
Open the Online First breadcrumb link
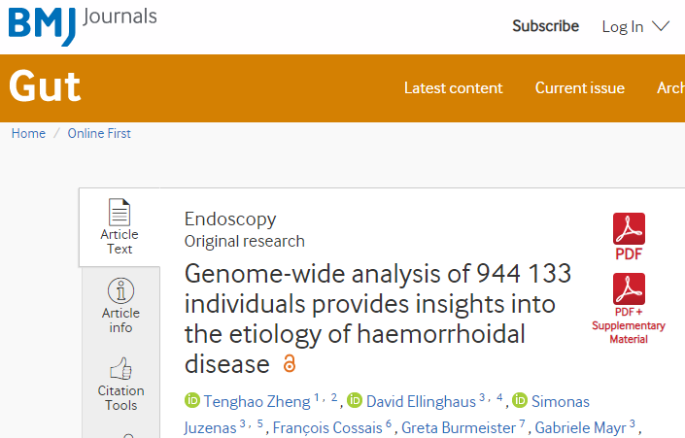point(99,133)
